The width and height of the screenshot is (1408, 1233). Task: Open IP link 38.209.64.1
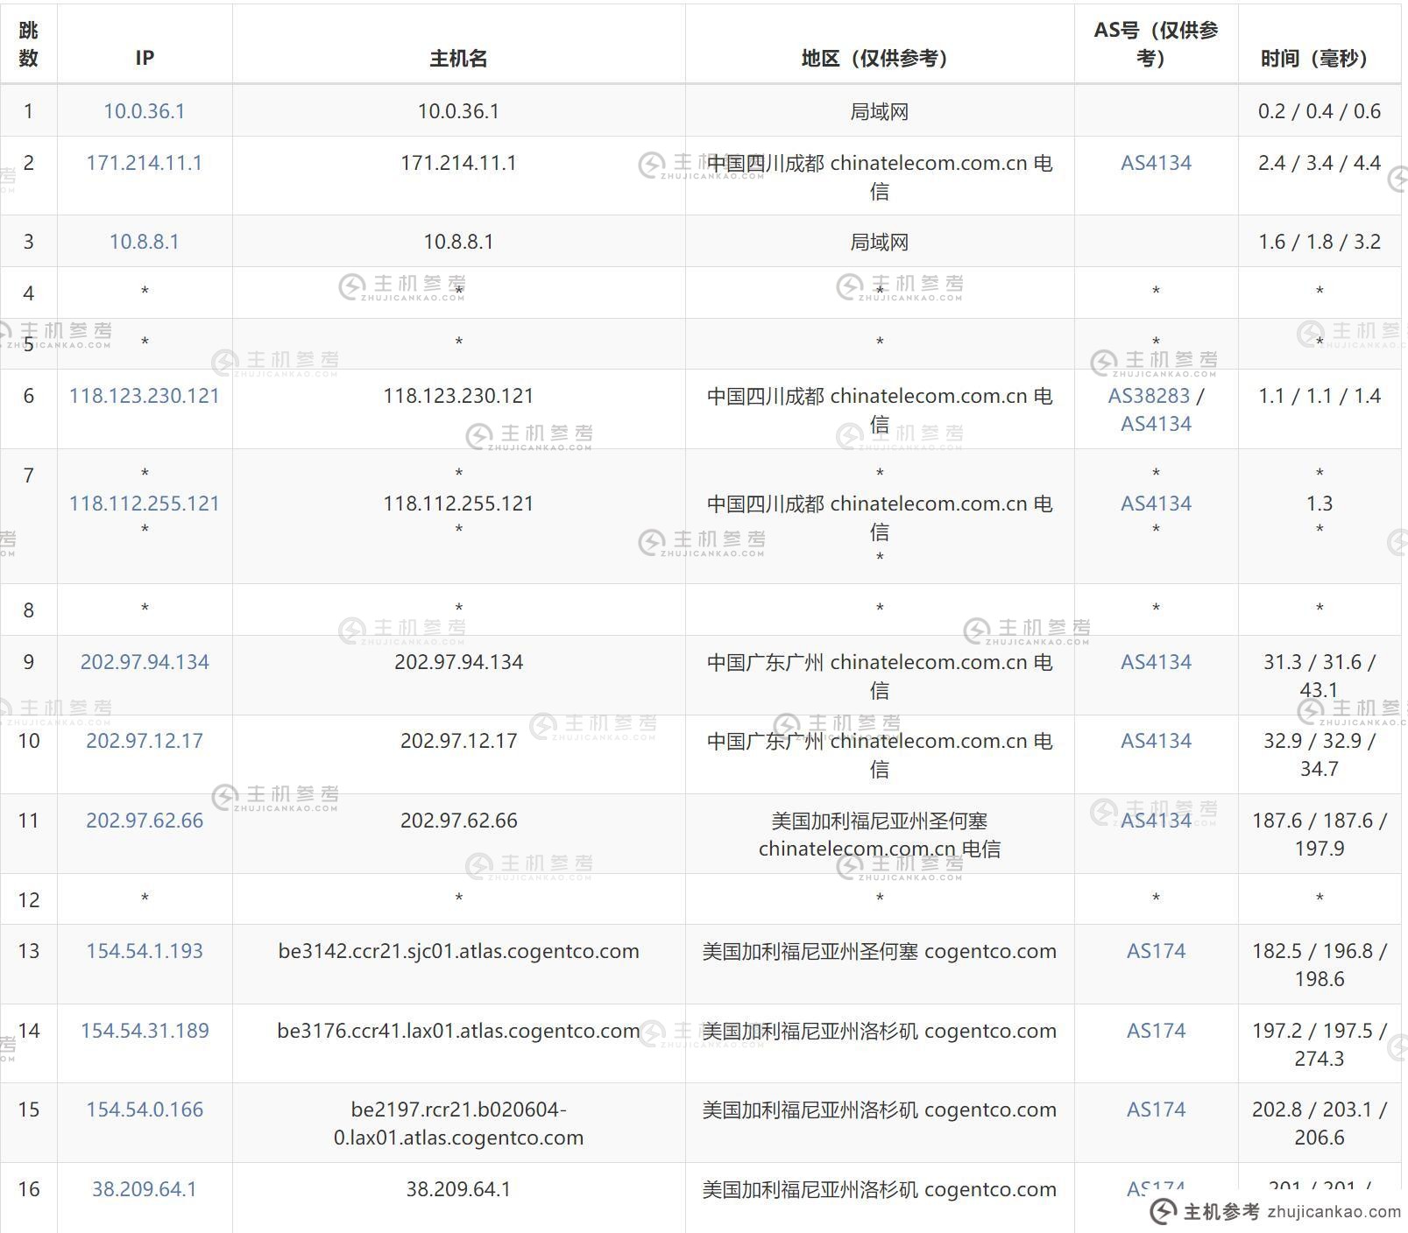pyautogui.click(x=144, y=1189)
